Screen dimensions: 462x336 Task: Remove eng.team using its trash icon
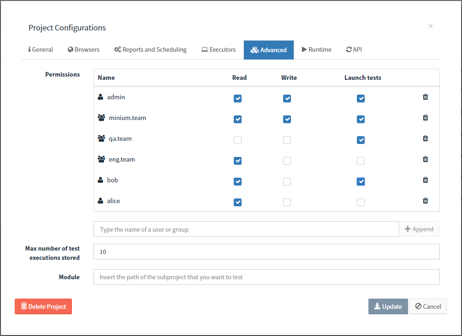coord(425,159)
